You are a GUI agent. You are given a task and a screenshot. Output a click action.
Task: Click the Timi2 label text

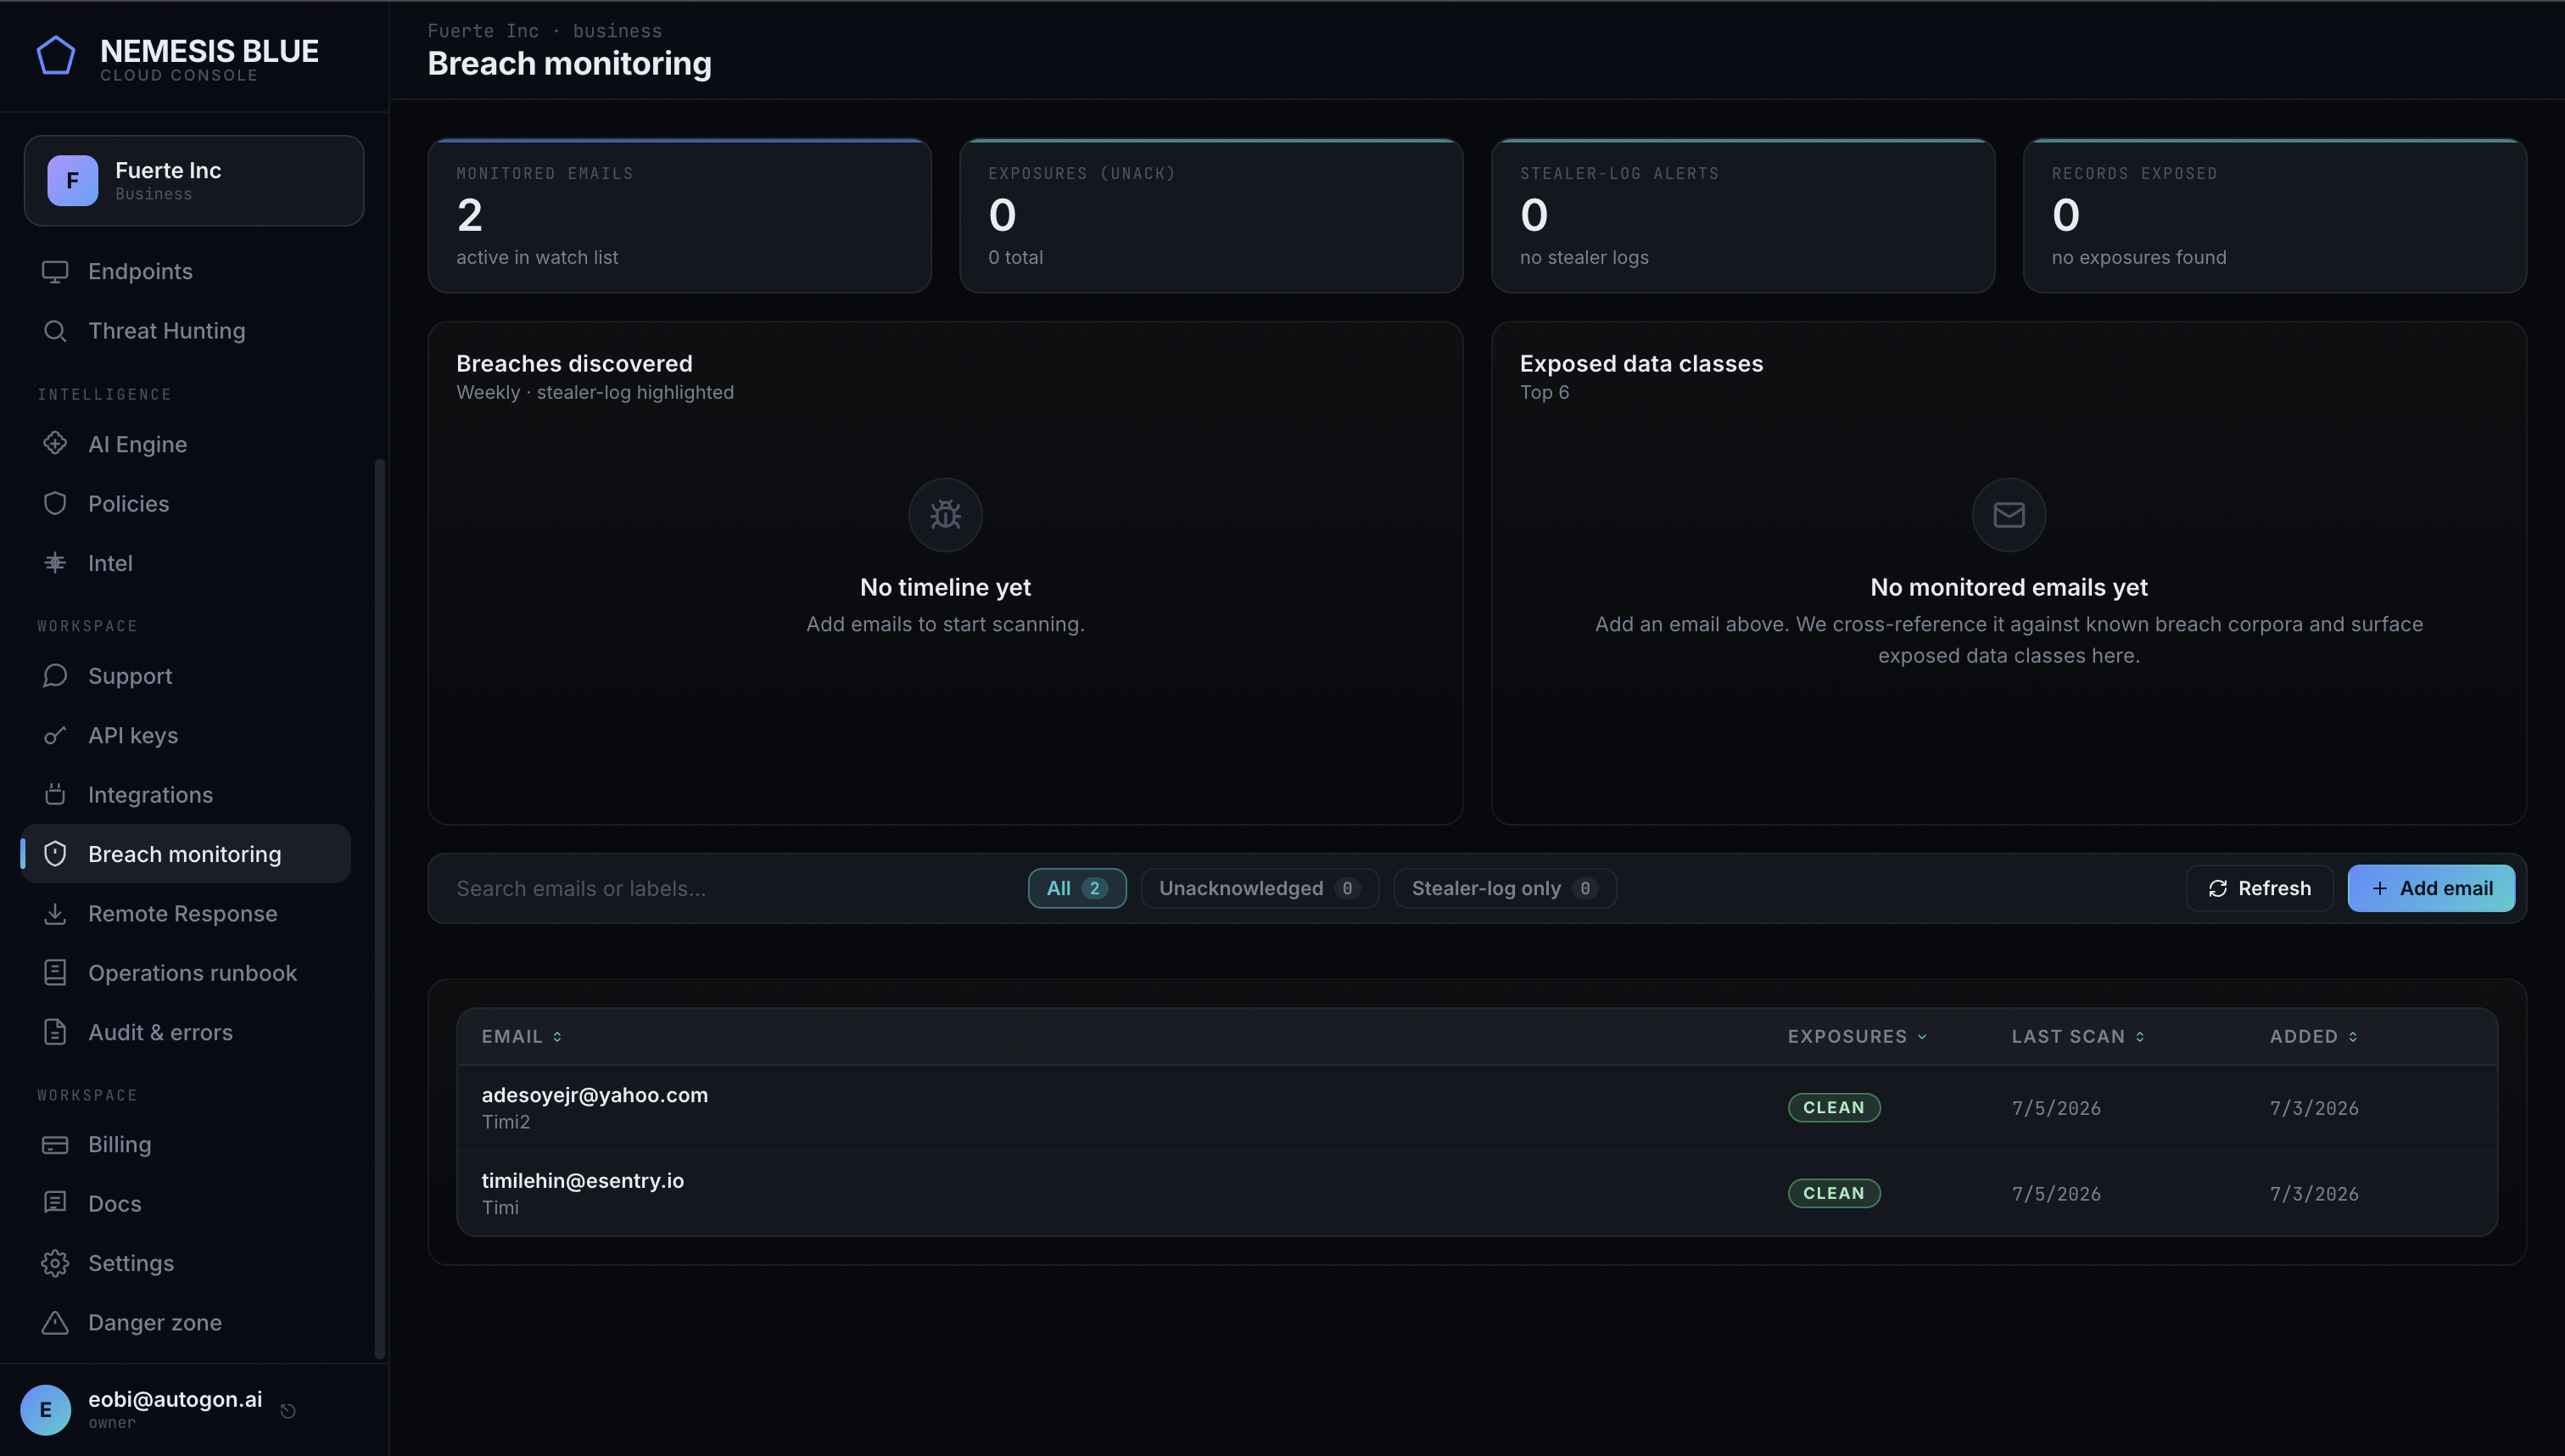[506, 1122]
